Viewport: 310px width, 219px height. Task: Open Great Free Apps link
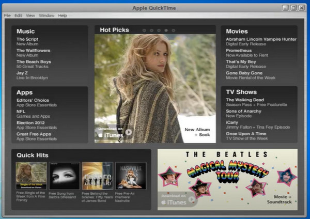[x=37, y=136]
